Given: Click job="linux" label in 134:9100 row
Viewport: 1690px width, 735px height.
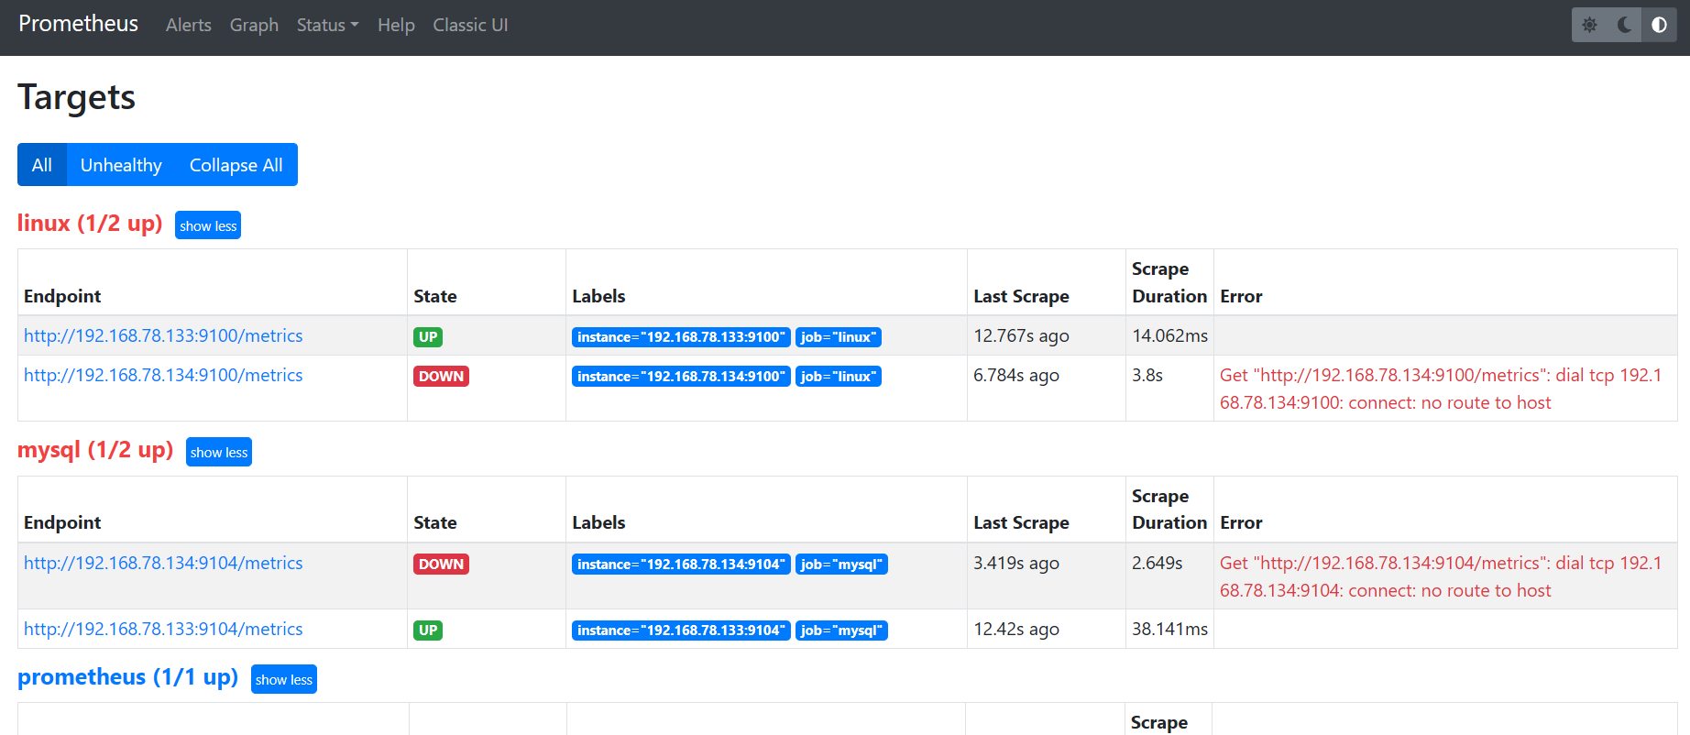Looking at the screenshot, I should coord(839,376).
